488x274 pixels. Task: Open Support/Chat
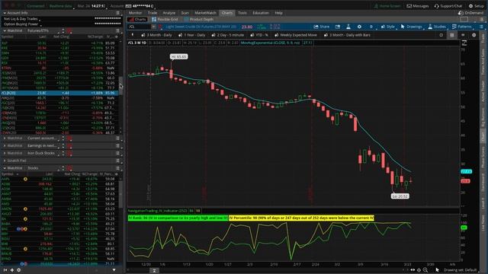pos(448,6)
